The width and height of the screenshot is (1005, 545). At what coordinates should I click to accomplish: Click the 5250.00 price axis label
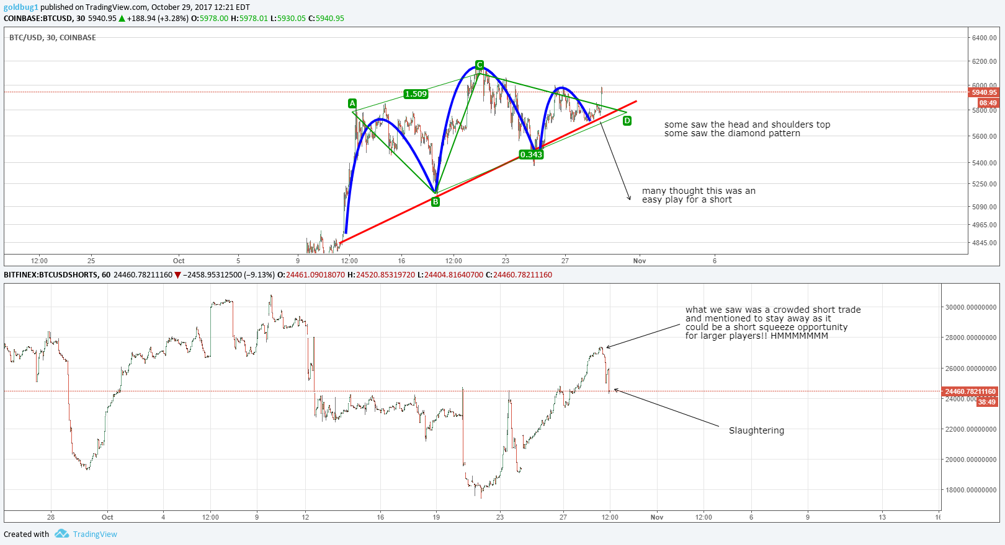point(985,184)
